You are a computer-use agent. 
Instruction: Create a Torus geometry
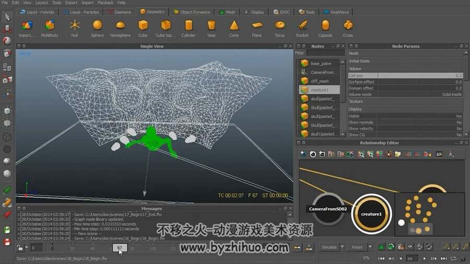click(280, 26)
